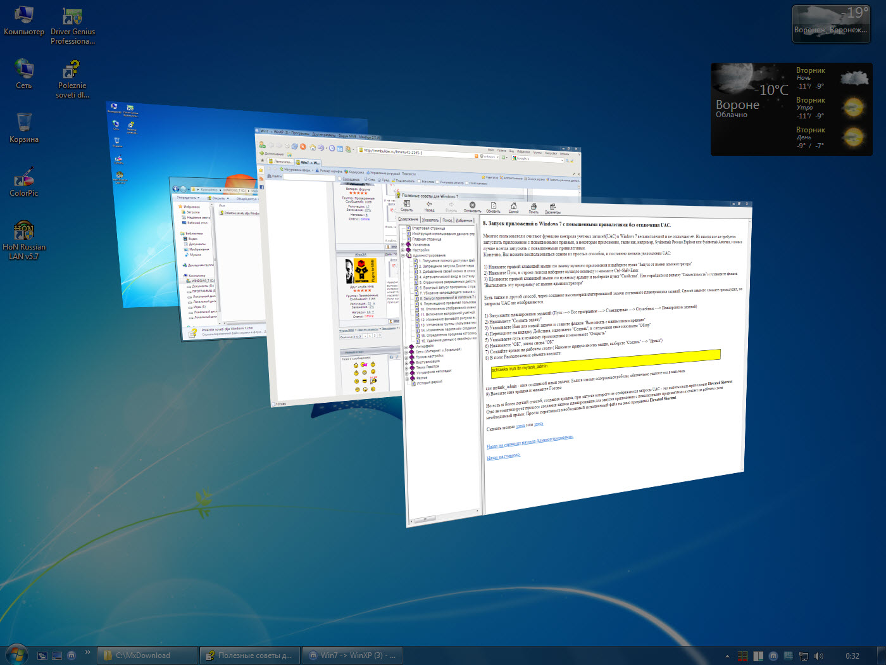Open the Корзина recycle bin

tap(23, 128)
